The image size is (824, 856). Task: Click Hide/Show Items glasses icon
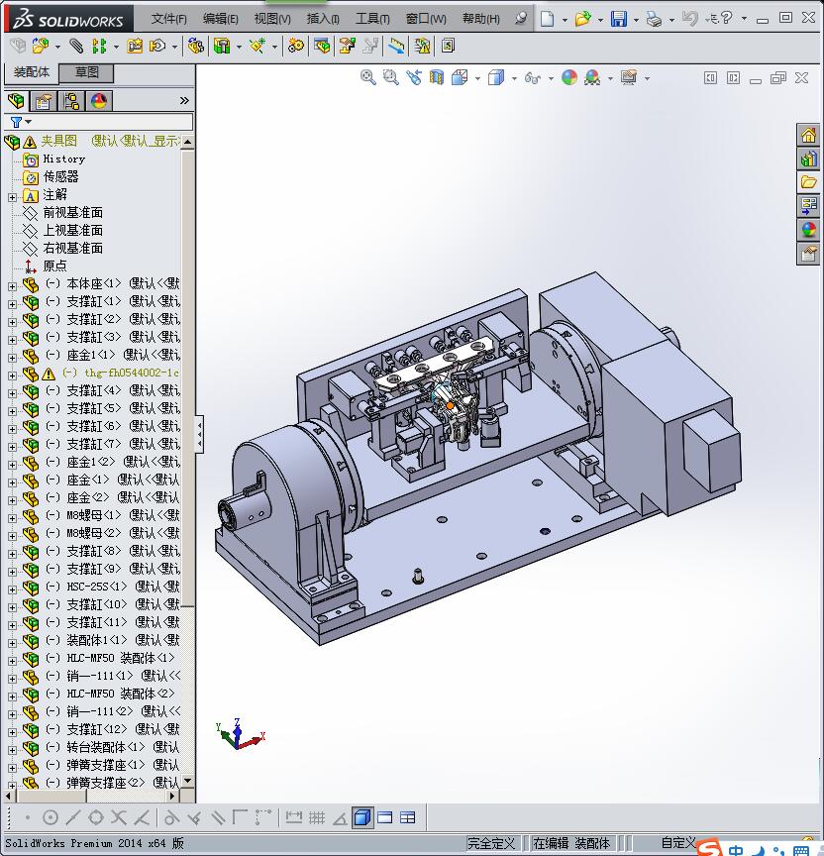click(x=532, y=78)
